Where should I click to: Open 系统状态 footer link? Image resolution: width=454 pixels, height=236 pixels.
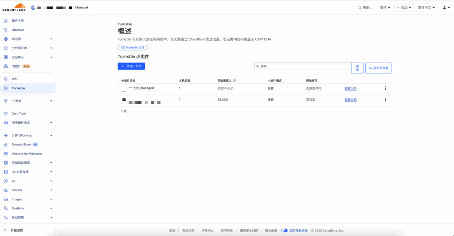pos(188,231)
